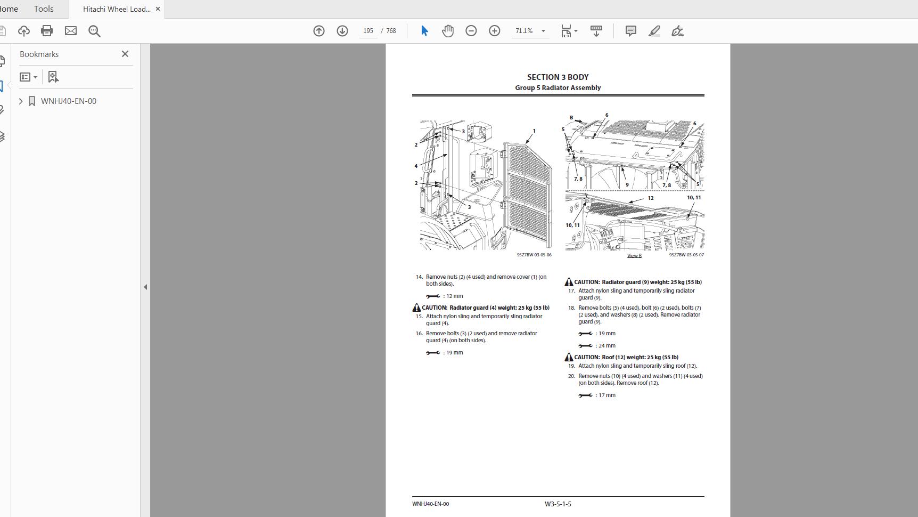Screen dimensions: 918x517
Task: Email this document
Action: click(x=71, y=30)
